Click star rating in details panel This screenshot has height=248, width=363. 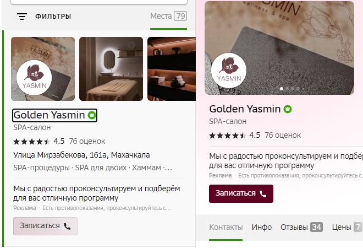(x=227, y=135)
